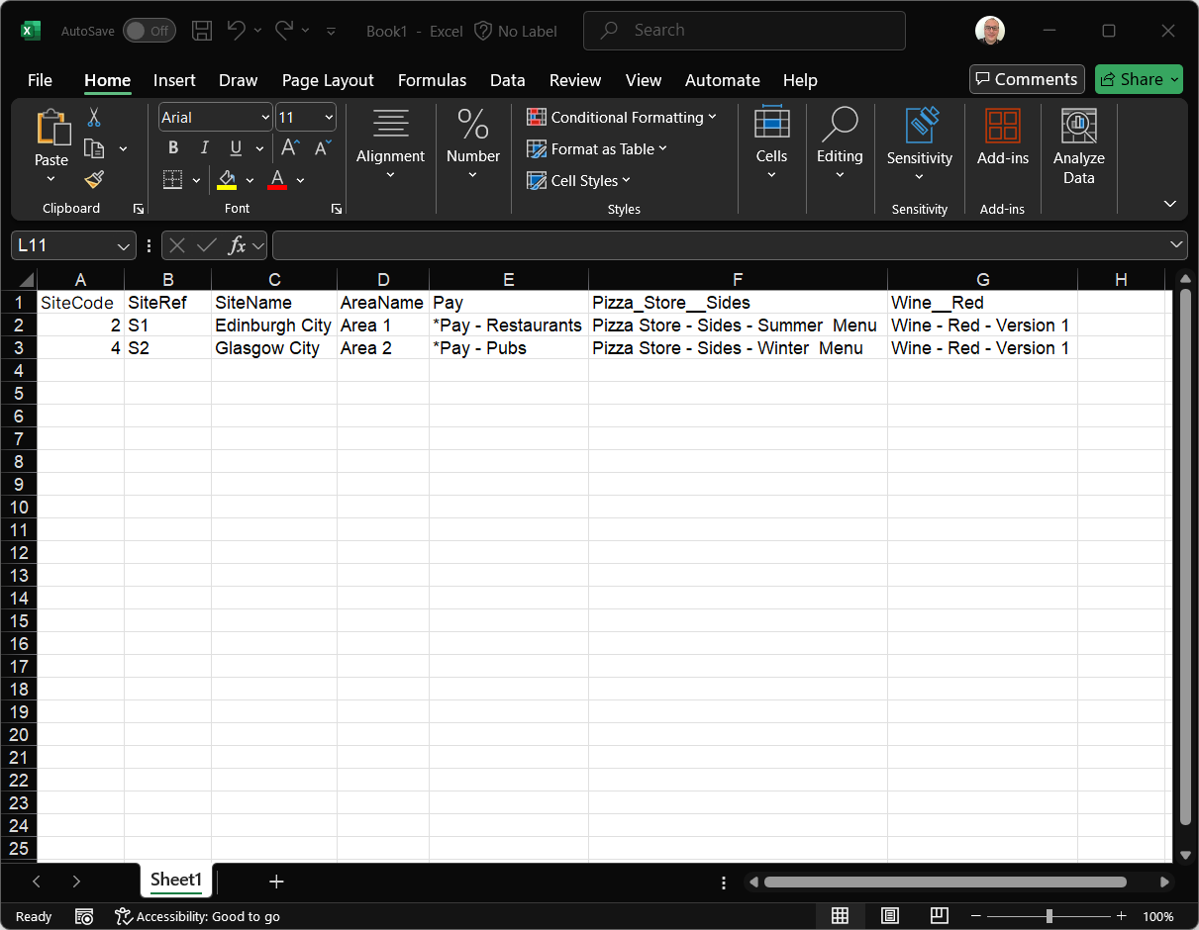
Task: Open the Add-ins gallery
Action: click(1002, 138)
